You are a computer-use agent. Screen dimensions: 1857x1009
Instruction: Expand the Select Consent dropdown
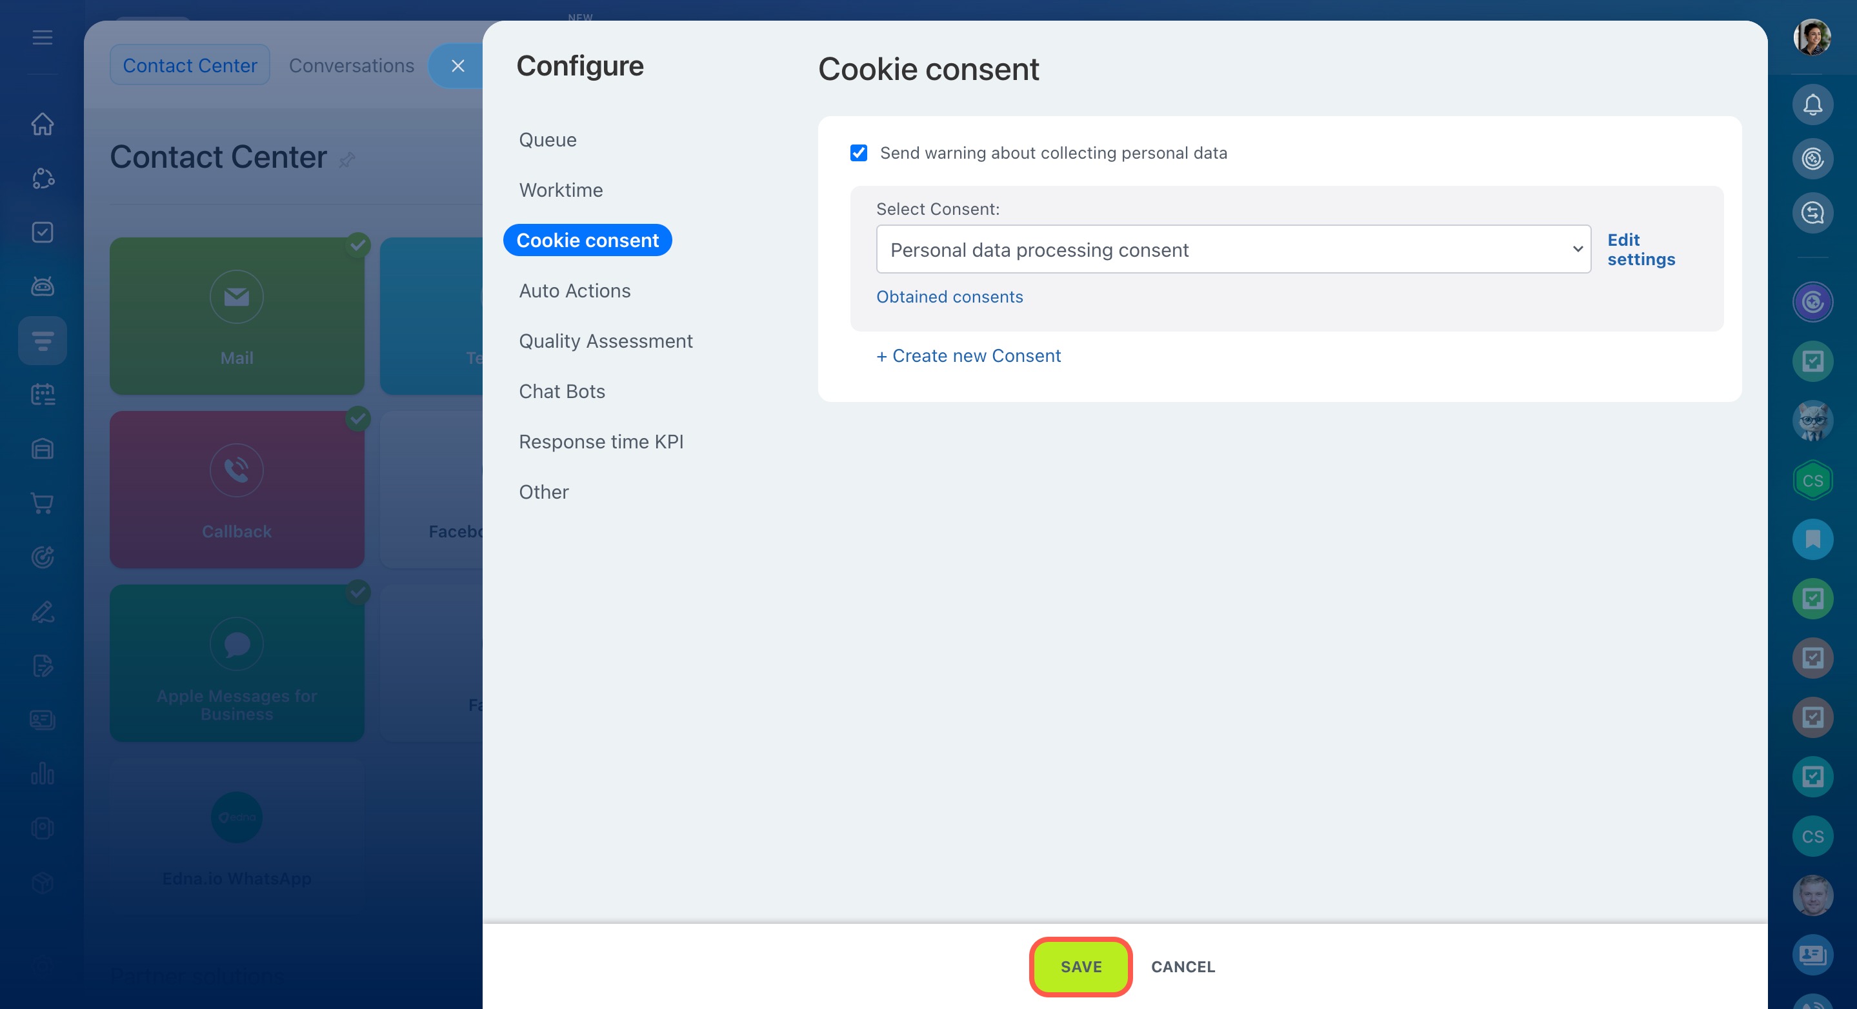[1232, 250]
